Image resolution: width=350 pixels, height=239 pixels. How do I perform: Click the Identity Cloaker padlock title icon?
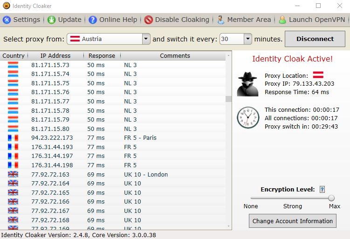click(6, 5)
